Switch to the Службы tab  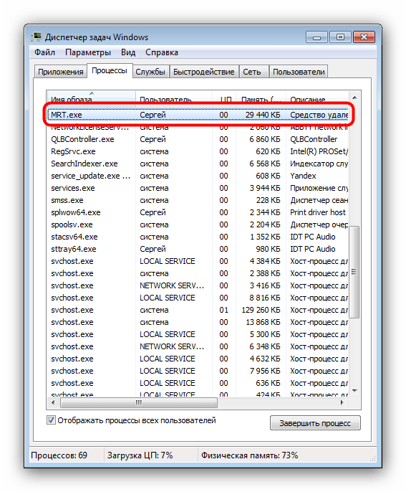tap(150, 72)
